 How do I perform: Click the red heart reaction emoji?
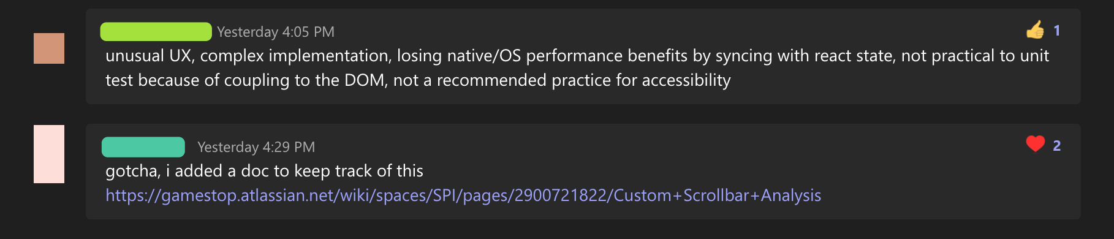(x=1036, y=144)
